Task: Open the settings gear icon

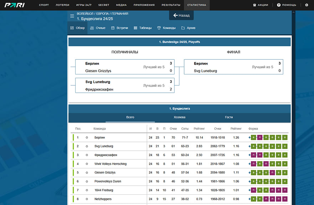Action: coord(307,5)
